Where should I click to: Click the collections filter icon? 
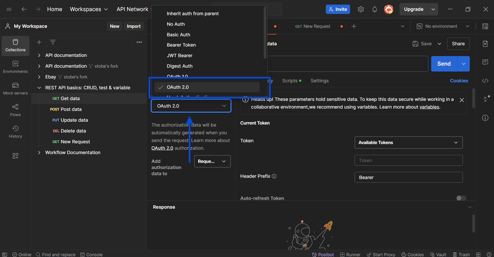point(53,42)
